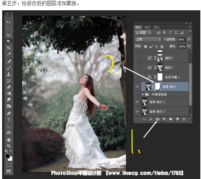Image resolution: width=201 pixels, height=179 pixels.
Task: Open the 正常 blend mode dropdown
Action: point(148,39)
